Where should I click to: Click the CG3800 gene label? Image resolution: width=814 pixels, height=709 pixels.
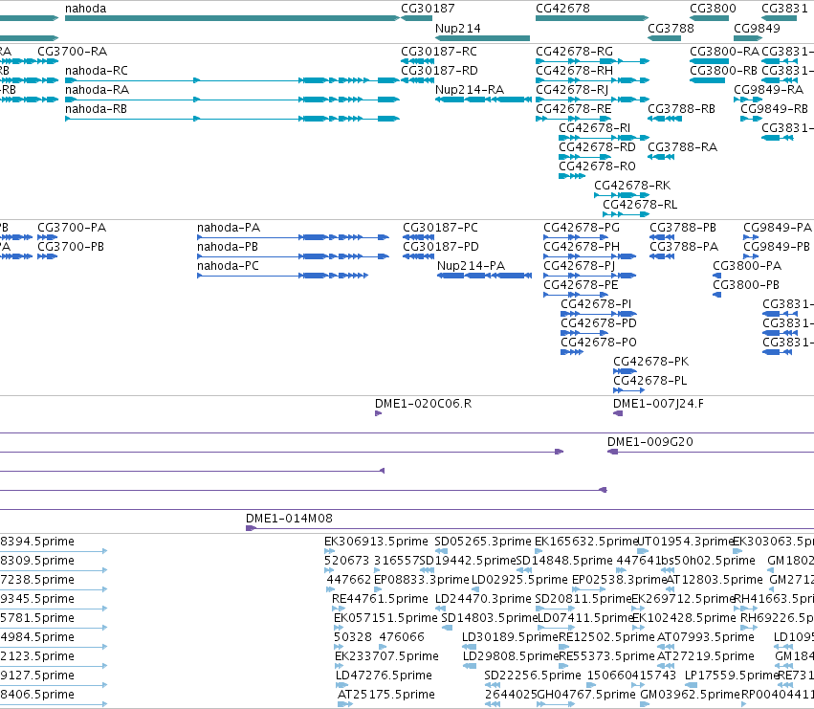click(x=713, y=9)
